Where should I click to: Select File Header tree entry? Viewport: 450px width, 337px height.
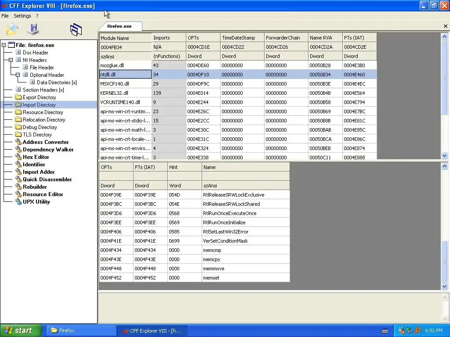click(x=42, y=67)
